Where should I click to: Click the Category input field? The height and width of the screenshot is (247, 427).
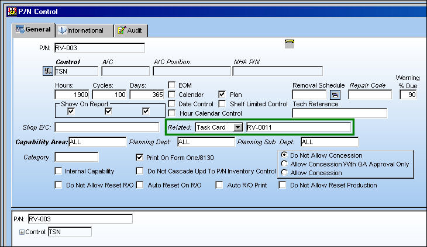click(x=77, y=157)
